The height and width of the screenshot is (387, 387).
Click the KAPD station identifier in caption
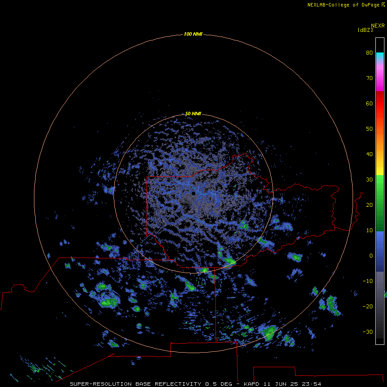click(251, 384)
